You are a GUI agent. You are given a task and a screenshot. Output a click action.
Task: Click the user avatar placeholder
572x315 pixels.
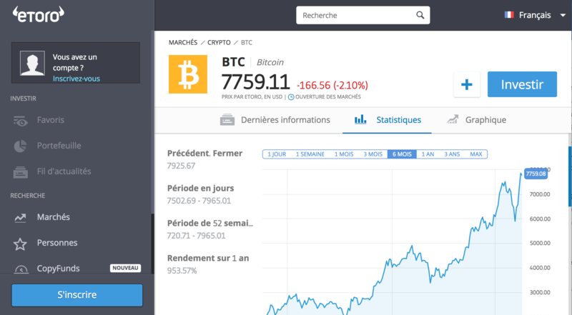click(32, 63)
